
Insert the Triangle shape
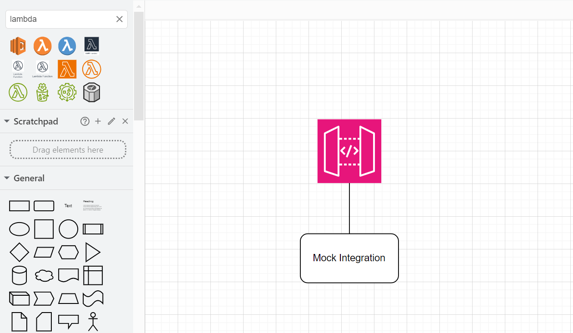(x=93, y=252)
